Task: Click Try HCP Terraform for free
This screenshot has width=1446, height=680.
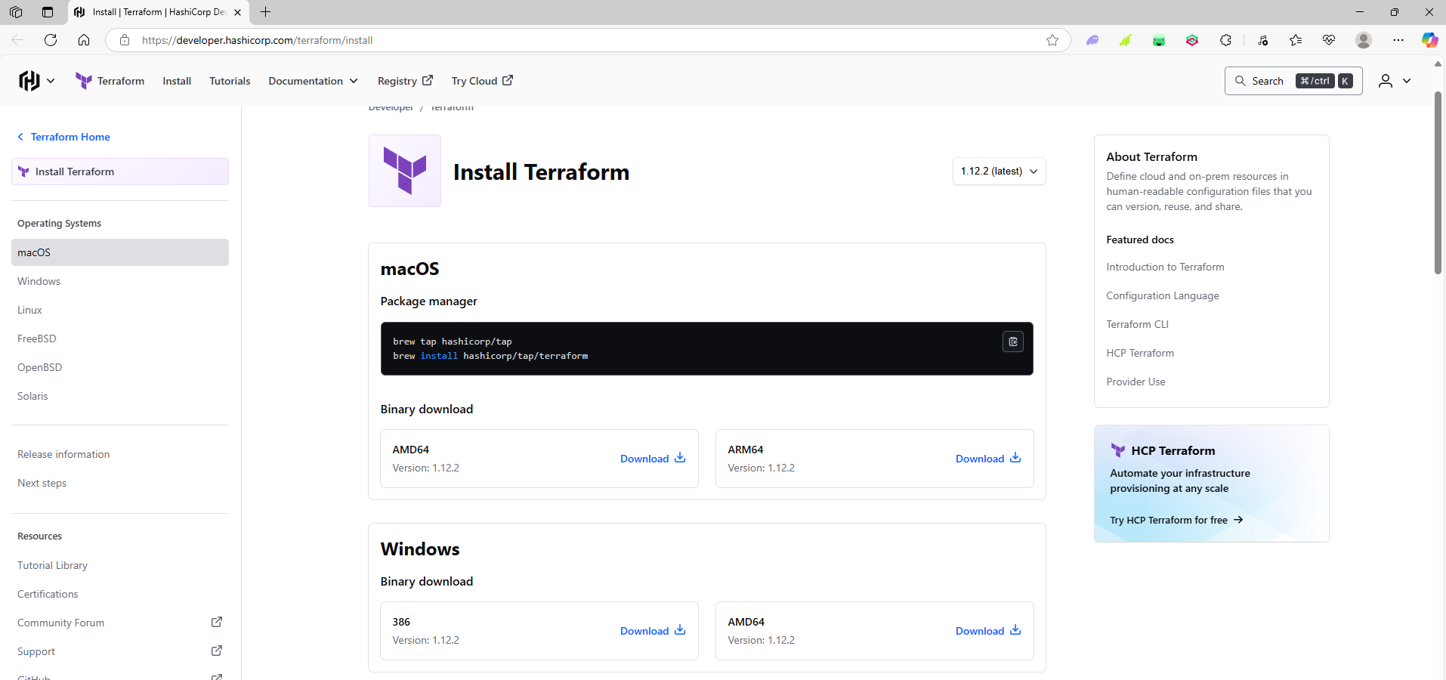Action: pyautogui.click(x=1176, y=520)
